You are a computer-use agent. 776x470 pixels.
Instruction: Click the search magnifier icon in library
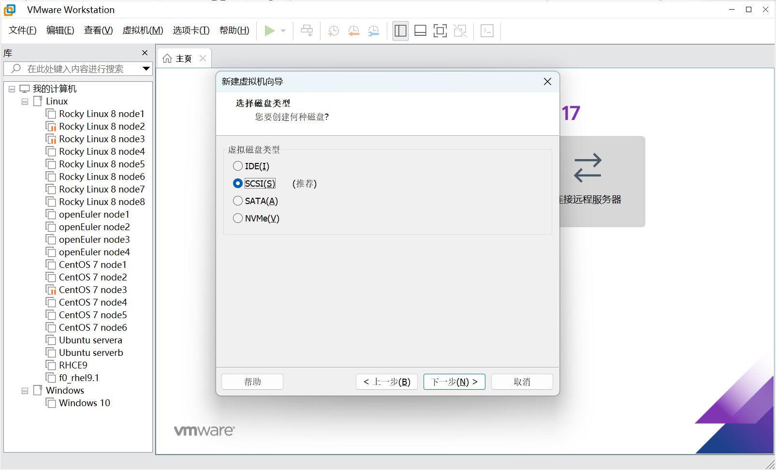tap(16, 69)
